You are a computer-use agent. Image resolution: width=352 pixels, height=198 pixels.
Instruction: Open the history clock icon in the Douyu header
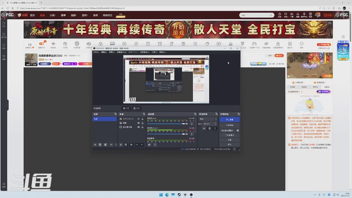click(x=279, y=15)
